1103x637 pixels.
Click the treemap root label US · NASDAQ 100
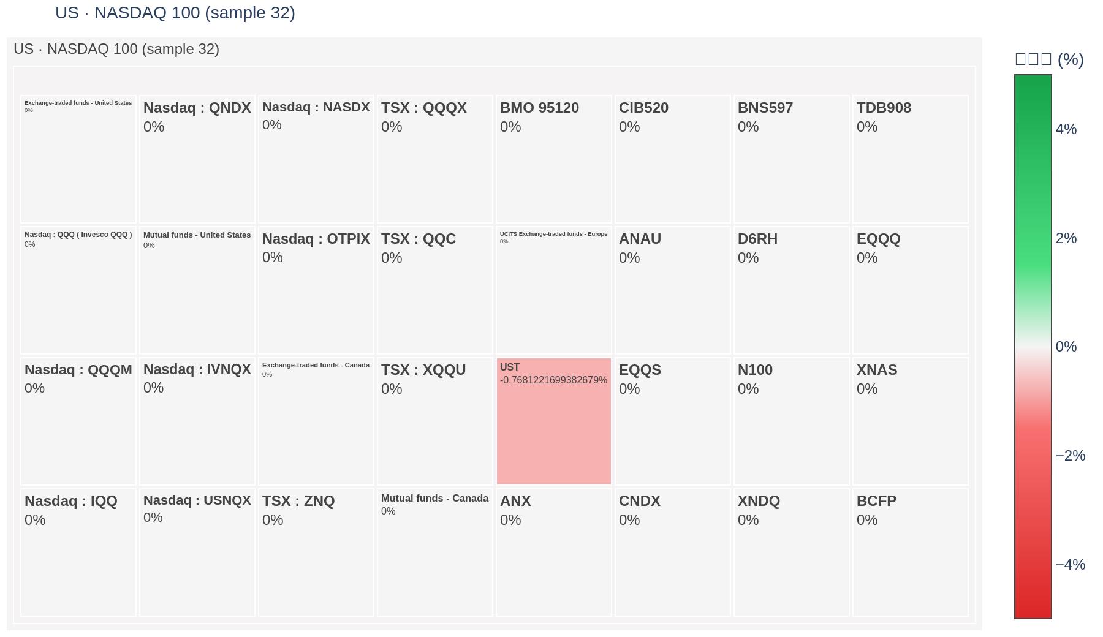tap(116, 49)
